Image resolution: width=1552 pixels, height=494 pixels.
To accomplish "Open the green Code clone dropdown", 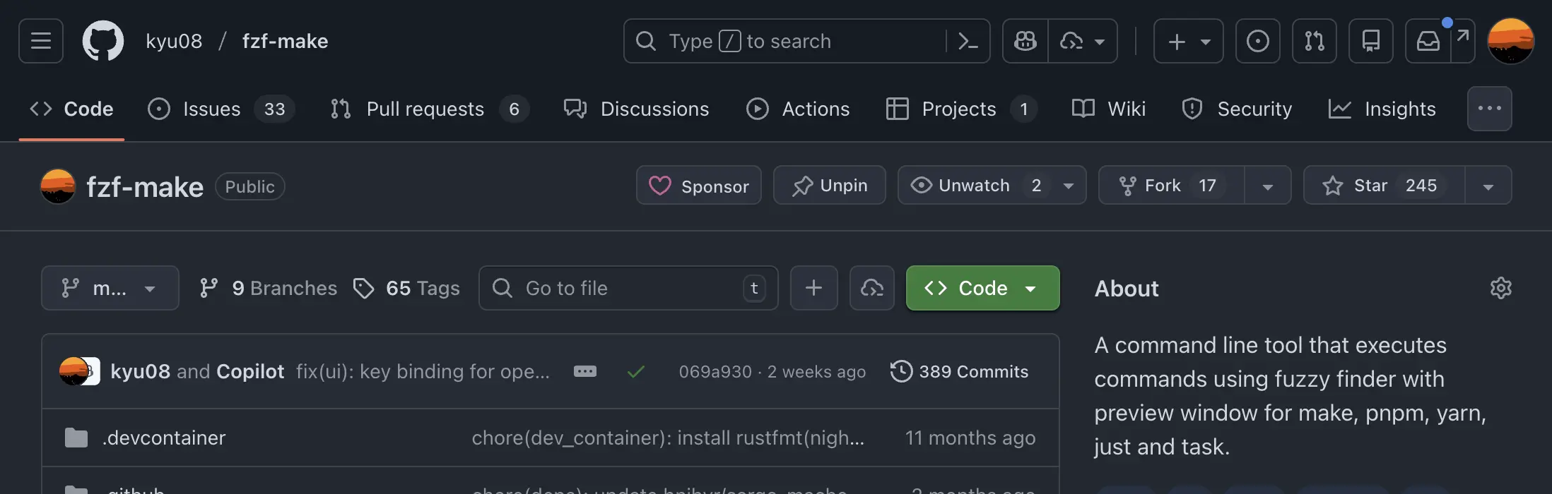I will [983, 288].
